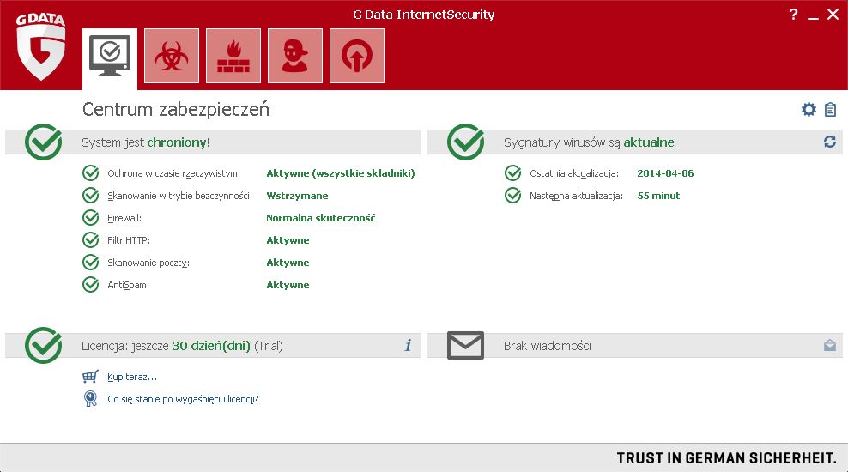Switch to the Firewall brick-wall tab

click(233, 56)
